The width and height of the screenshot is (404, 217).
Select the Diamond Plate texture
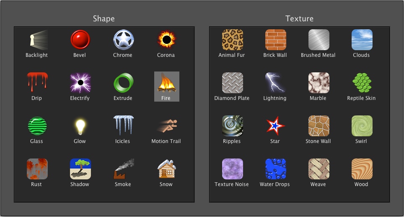click(x=233, y=83)
